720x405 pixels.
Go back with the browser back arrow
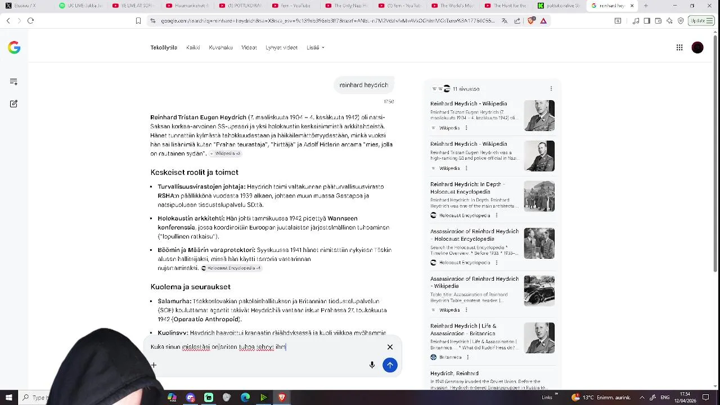point(8,21)
